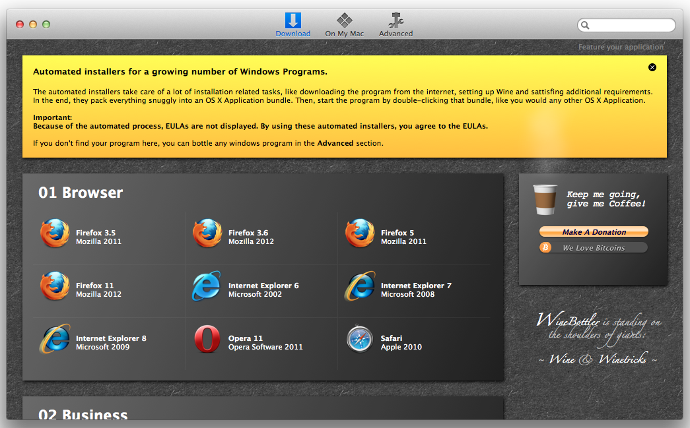
Task: Click the Firefox 5 label
Action: [x=397, y=233]
